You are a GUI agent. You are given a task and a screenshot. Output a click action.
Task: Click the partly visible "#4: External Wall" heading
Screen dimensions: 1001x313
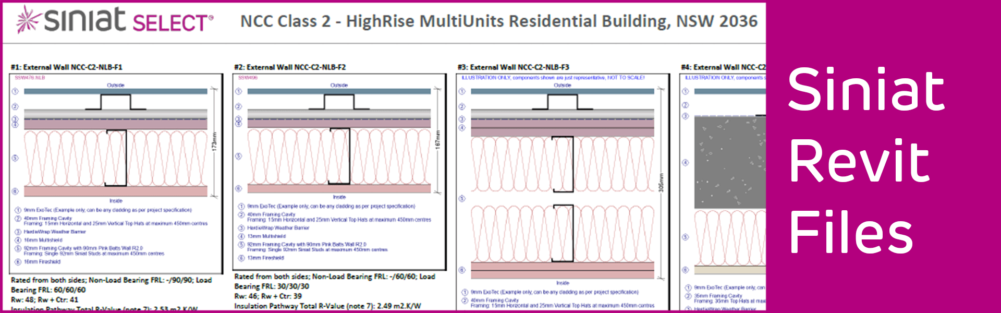pos(723,67)
